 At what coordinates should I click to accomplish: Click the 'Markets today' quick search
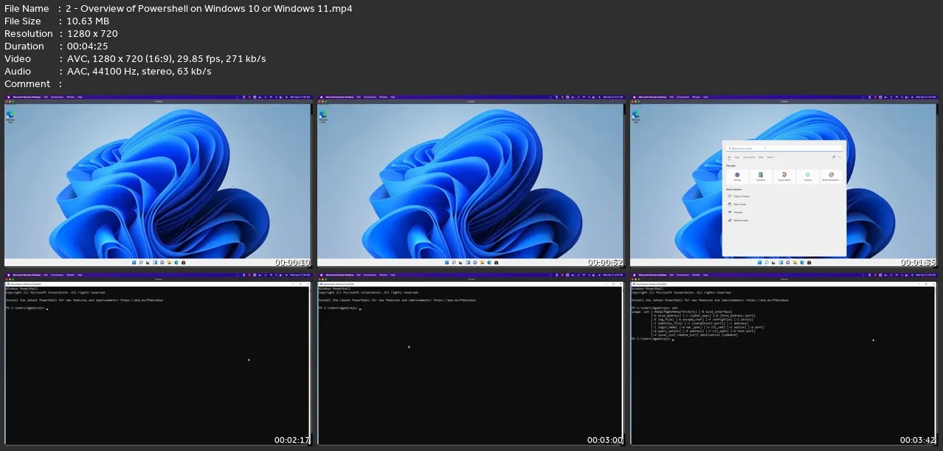[739, 220]
